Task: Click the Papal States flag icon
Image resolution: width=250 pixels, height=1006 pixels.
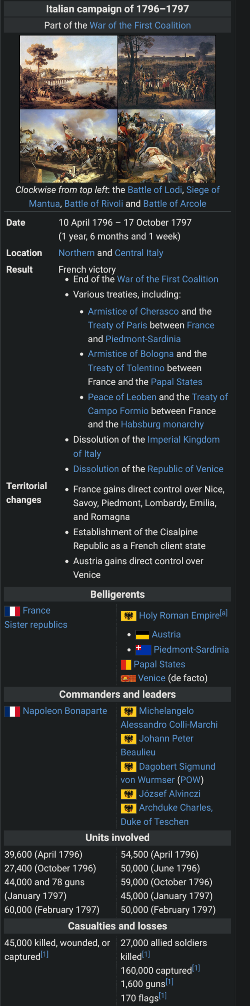Action: [x=126, y=665]
